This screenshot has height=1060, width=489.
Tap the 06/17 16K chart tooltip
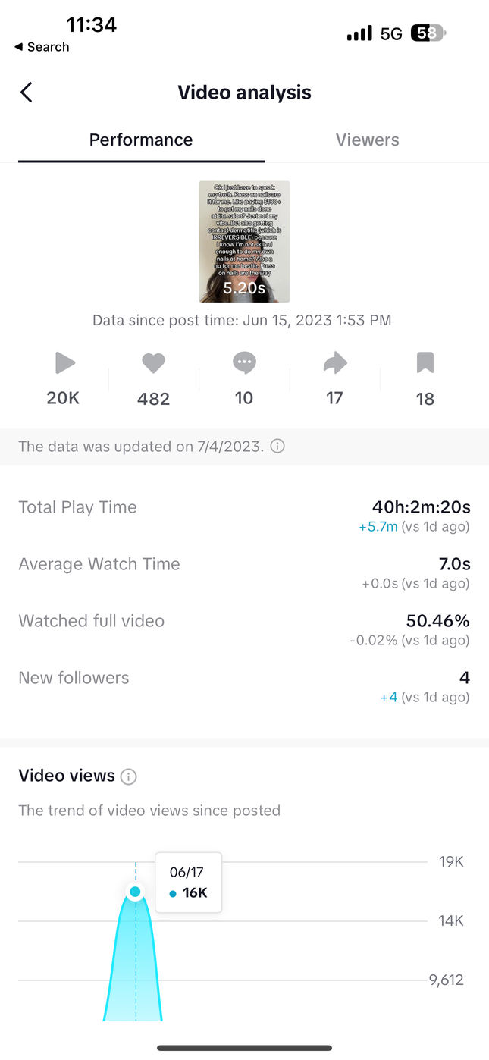coord(188,883)
